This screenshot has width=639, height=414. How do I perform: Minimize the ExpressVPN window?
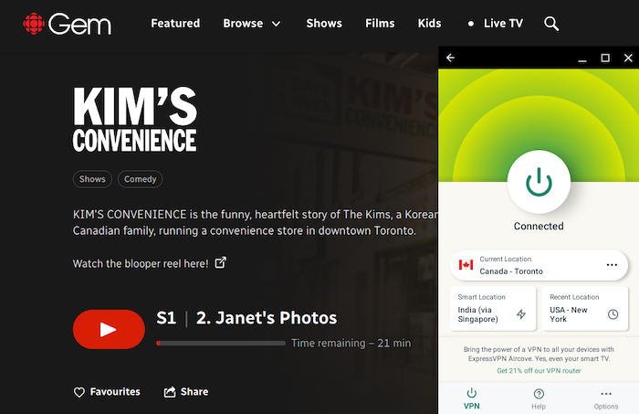pos(582,60)
